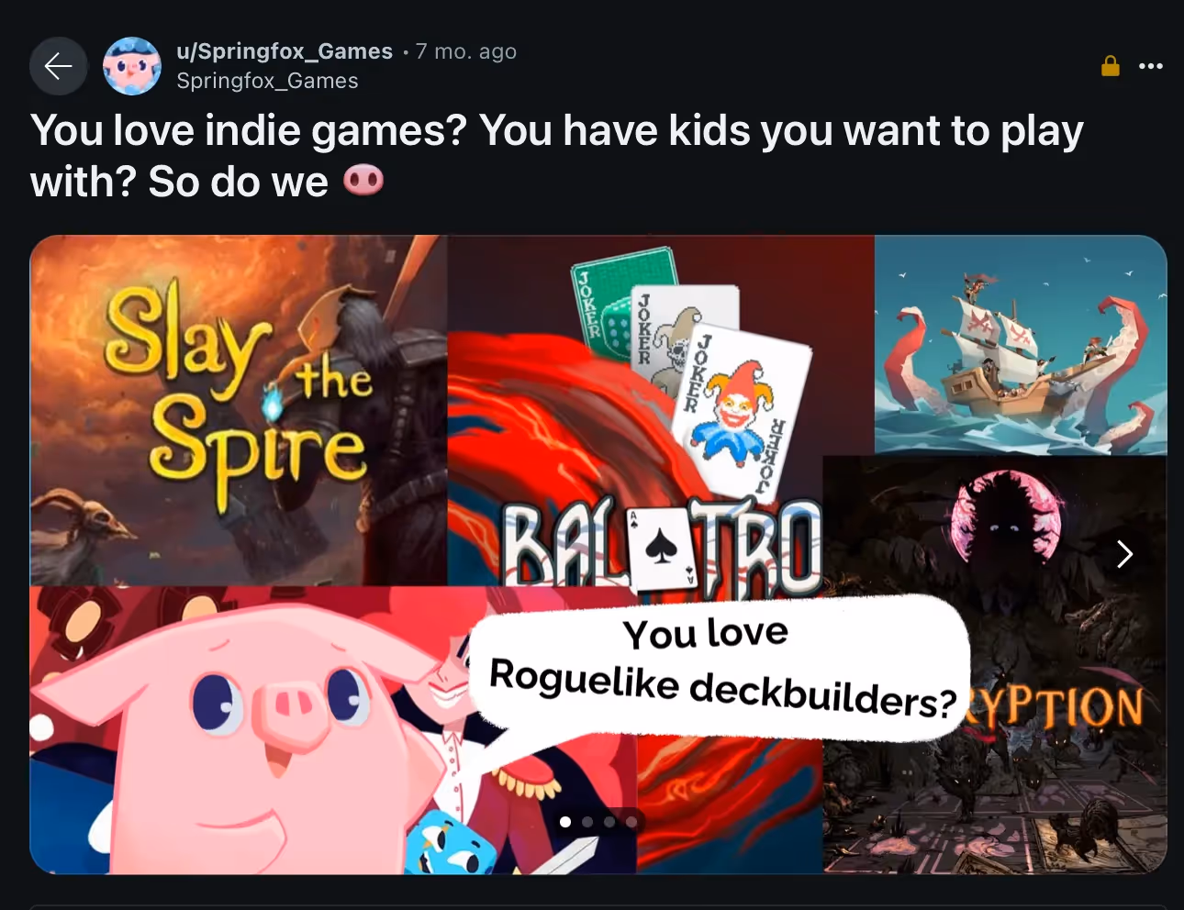
Task: Open the Springfox_Games avatar profile picture
Action: [x=132, y=66]
